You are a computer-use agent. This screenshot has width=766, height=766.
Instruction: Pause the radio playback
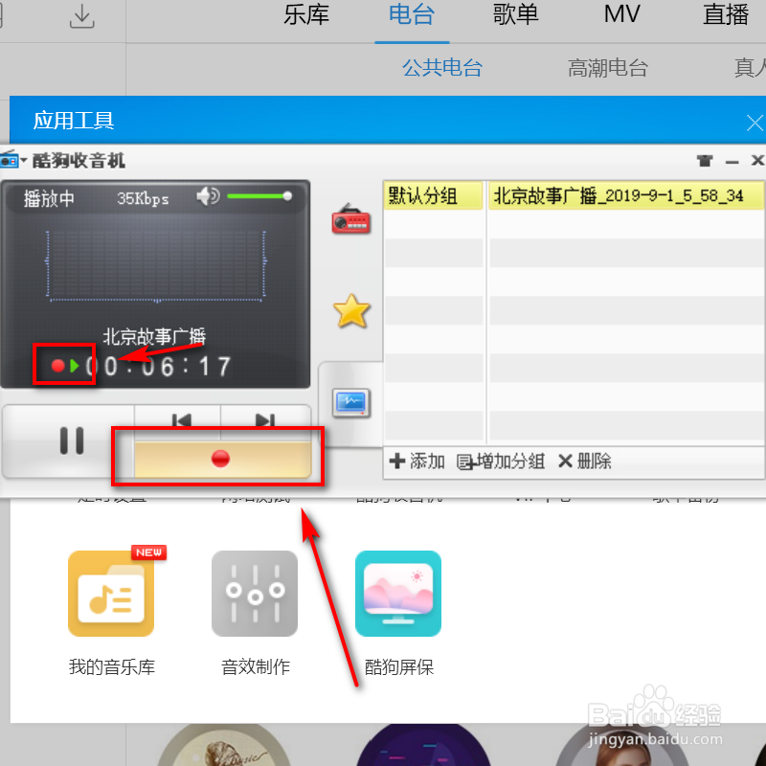click(x=72, y=440)
